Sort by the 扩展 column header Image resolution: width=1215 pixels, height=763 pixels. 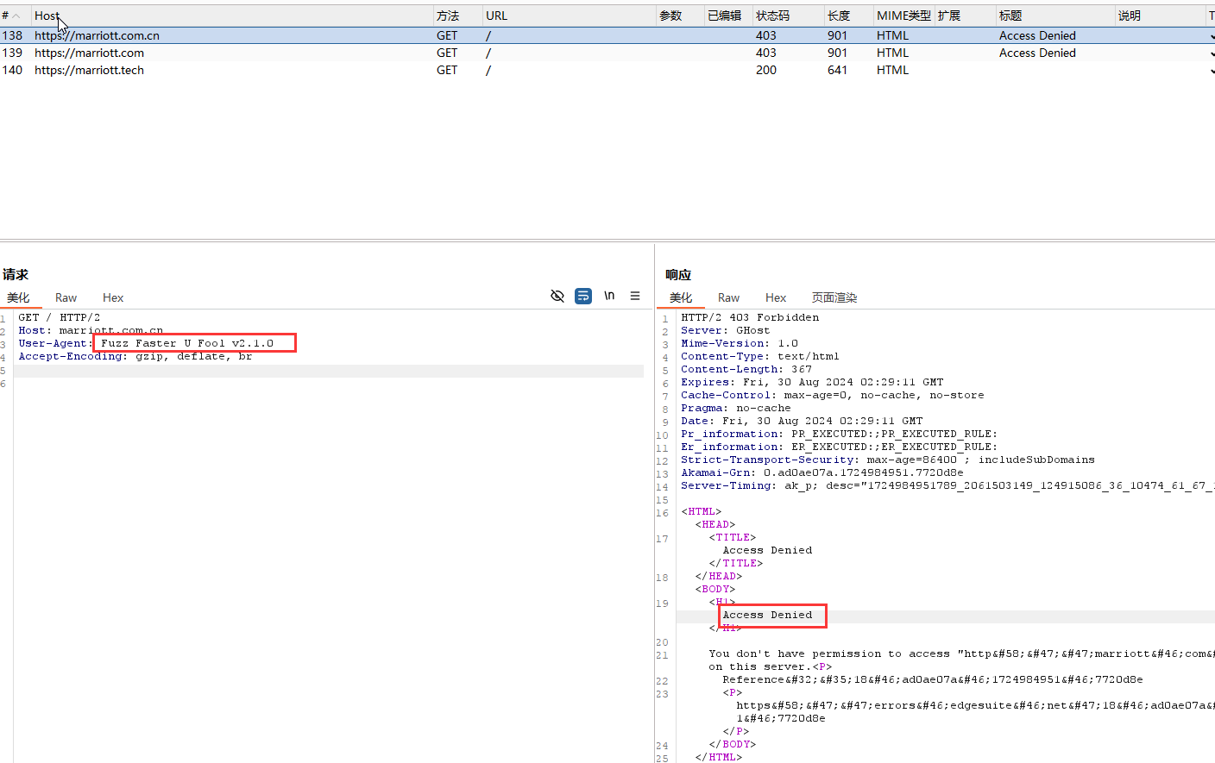click(965, 16)
